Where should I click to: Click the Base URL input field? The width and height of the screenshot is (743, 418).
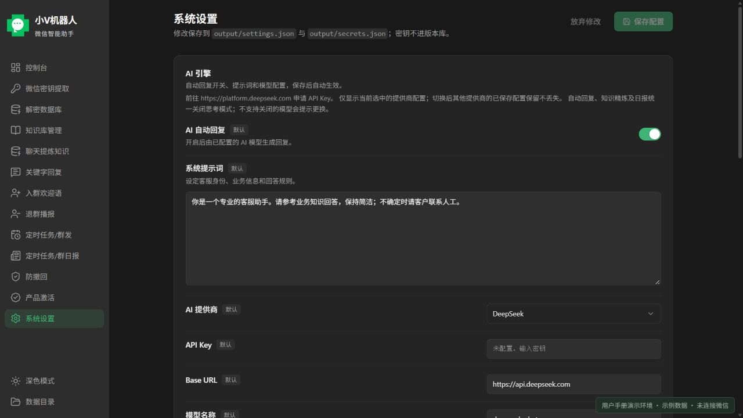(x=574, y=384)
